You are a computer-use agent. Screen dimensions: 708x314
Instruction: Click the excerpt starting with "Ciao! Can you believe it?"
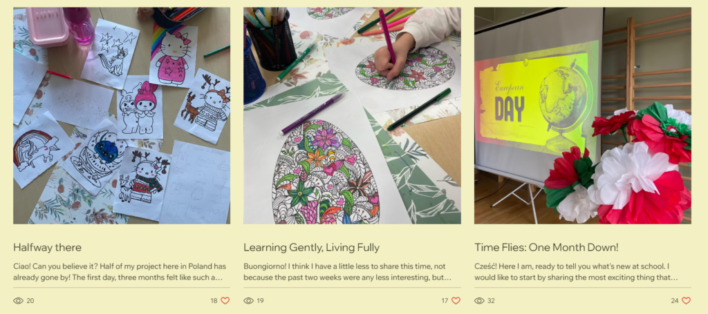(x=120, y=272)
